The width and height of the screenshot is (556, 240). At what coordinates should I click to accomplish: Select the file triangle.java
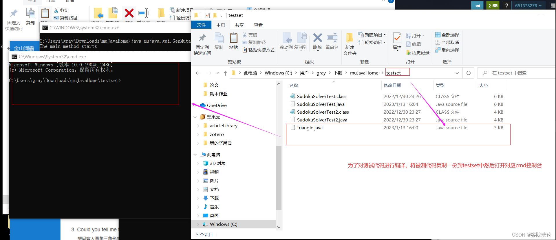pos(310,128)
